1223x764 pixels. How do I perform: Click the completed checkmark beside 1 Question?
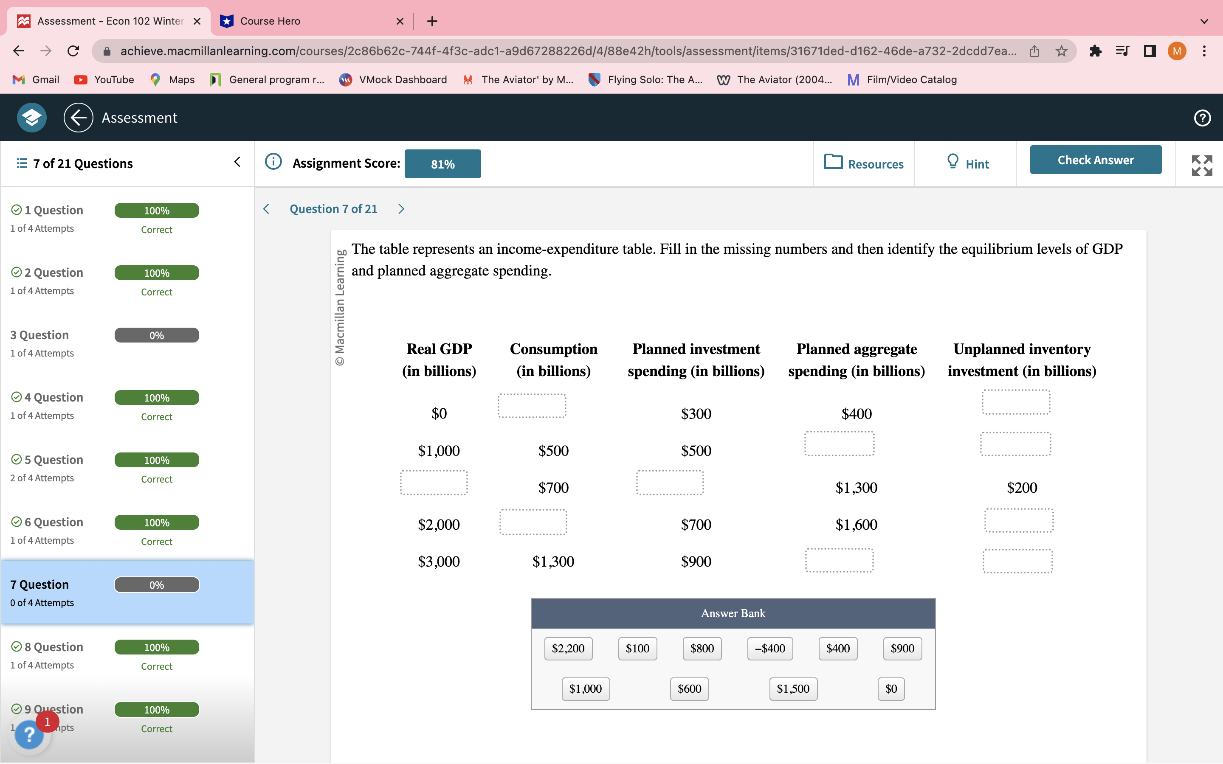tap(16, 209)
